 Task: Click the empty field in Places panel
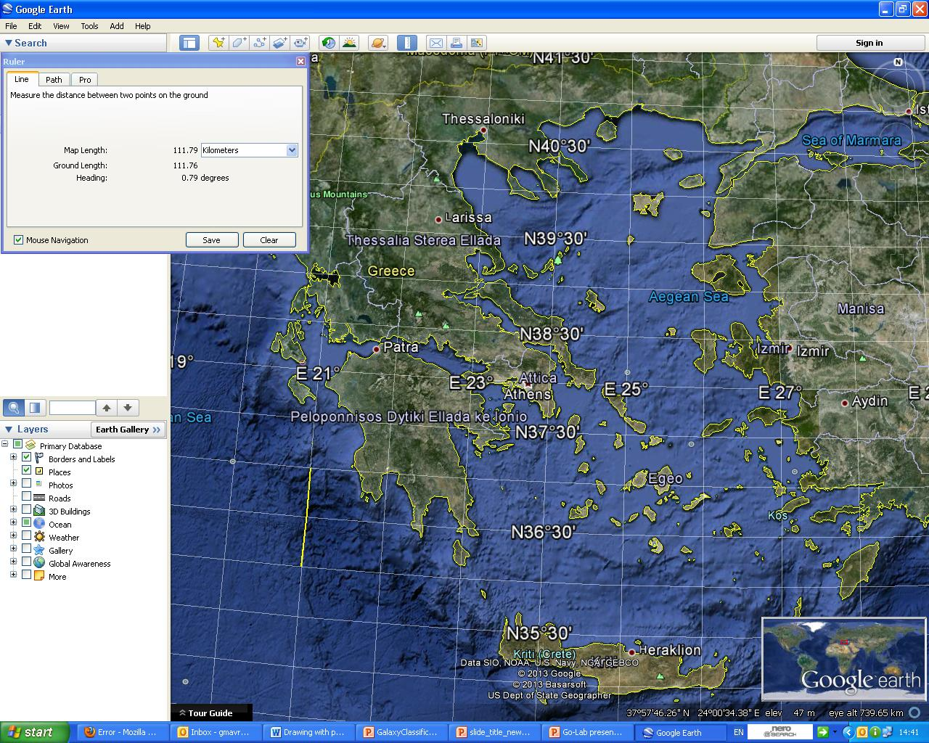coord(73,408)
